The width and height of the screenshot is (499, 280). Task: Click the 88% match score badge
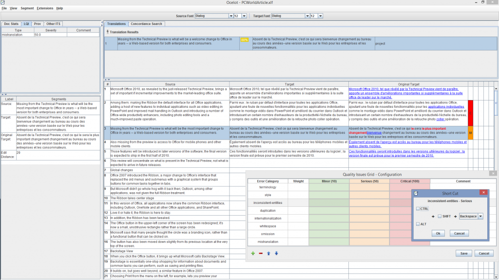point(245,40)
